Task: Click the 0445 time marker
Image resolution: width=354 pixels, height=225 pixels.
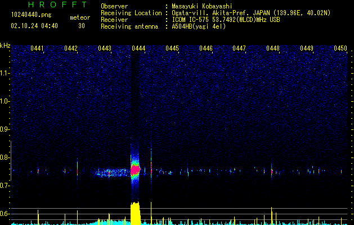Action: (x=172, y=48)
